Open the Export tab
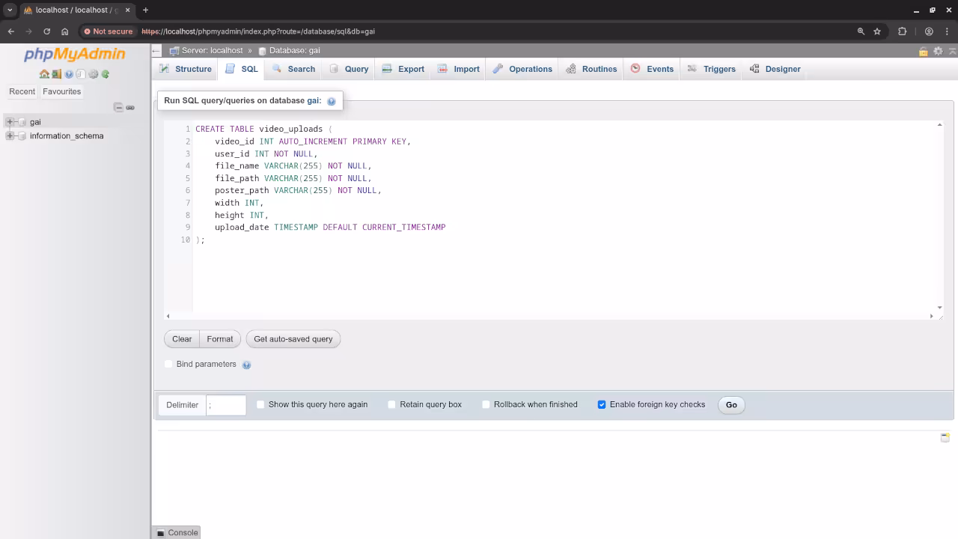The image size is (958, 539). (x=403, y=69)
